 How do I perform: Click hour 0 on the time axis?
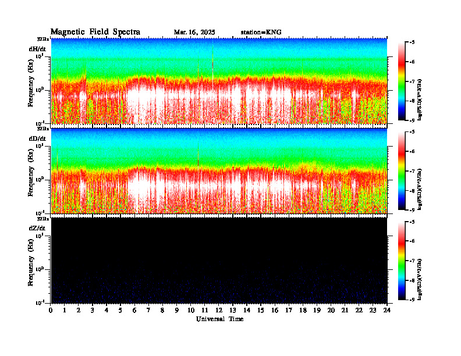[x=51, y=311]
